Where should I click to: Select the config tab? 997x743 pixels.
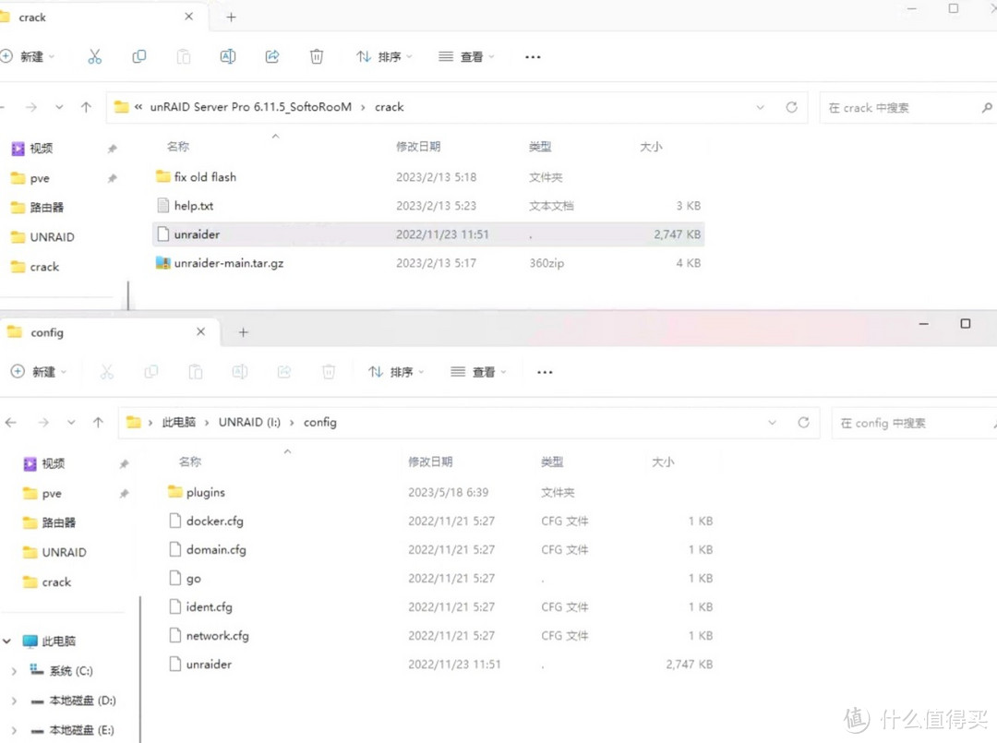coord(109,331)
